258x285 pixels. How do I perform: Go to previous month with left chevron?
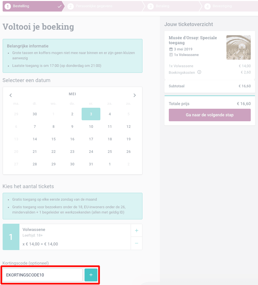(11, 95)
